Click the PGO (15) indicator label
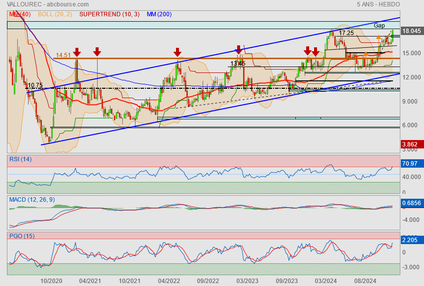 (22, 236)
